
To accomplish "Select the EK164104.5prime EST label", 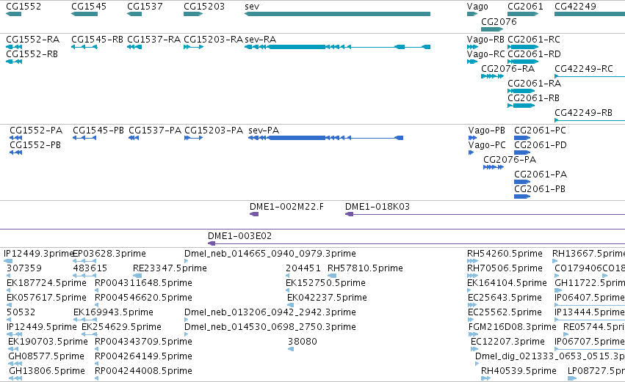I will click(x=507, y=283).
